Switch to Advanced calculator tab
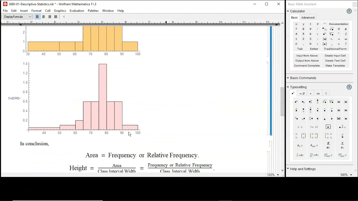Screen dimensions: 358x201 pos(308,18)
